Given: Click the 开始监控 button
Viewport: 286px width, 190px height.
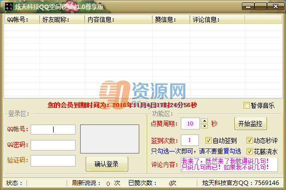Looking at the screenshot, I should tap(250, 124).
